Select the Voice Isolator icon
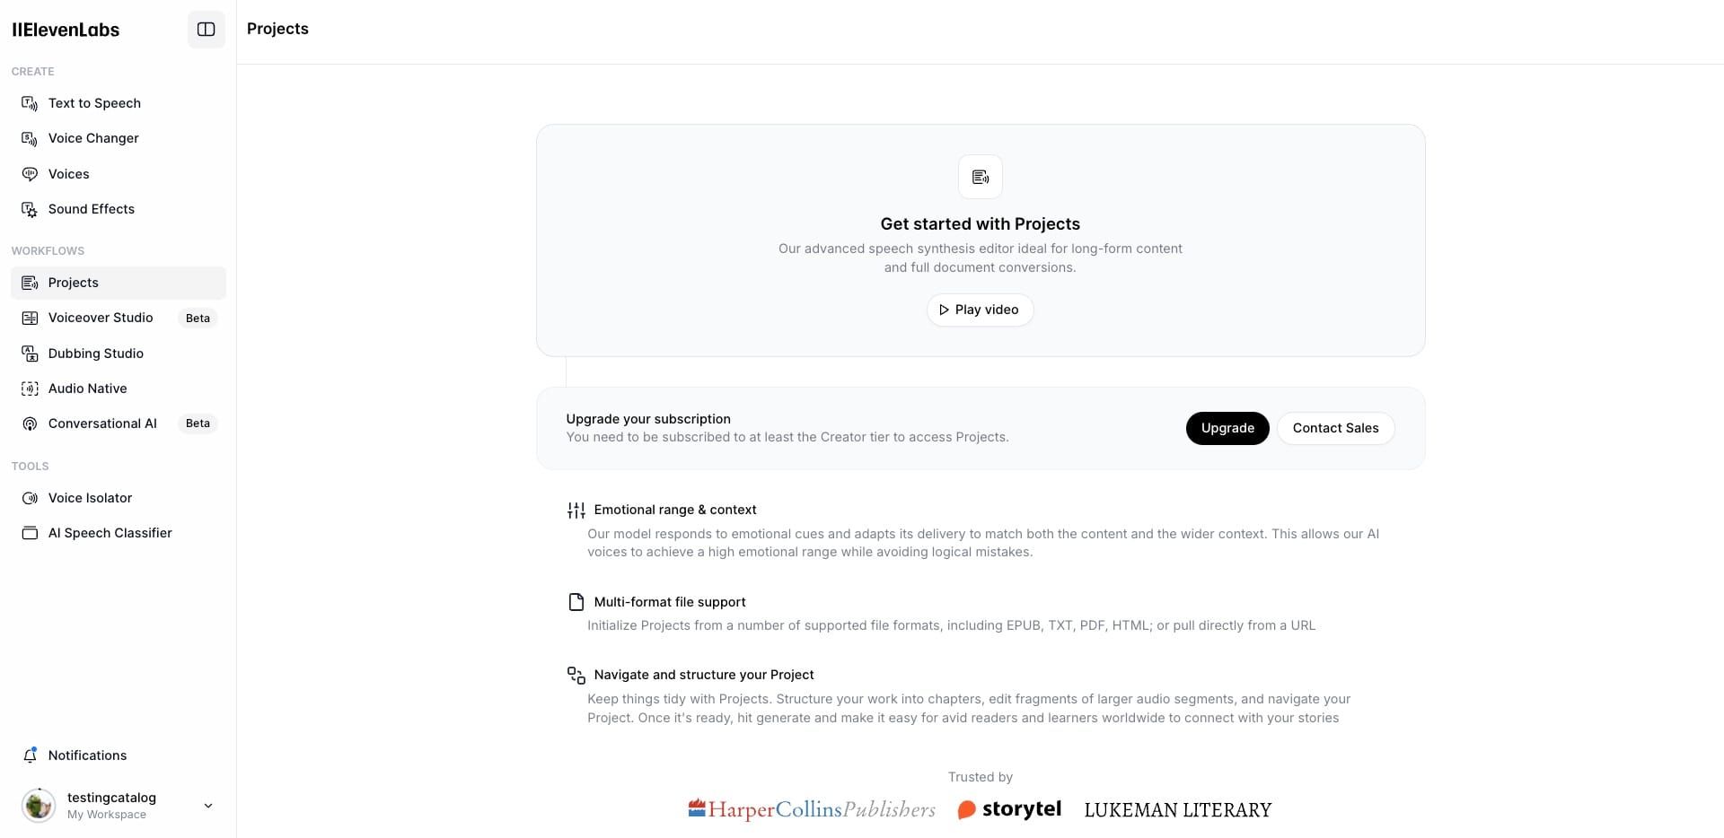 (x=30, y=498)
